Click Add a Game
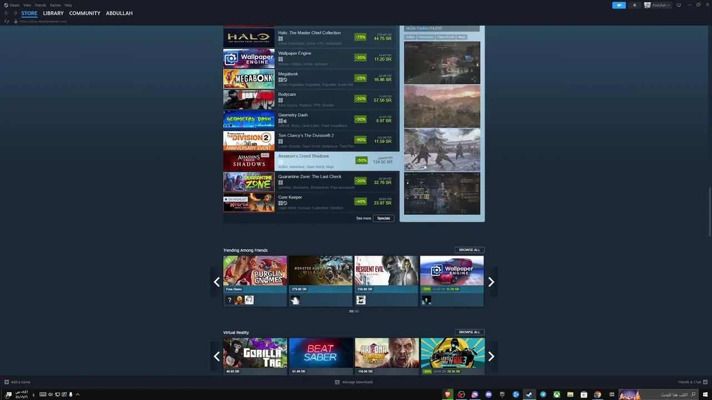Viewport: 712px width, 400px height. (17, 382)
